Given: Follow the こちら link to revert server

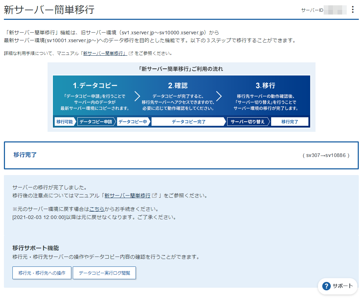Looking at the screenshot, I should (97, 209).
